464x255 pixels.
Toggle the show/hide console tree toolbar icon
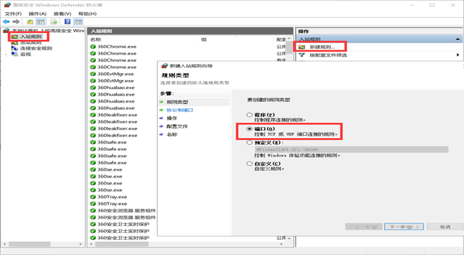point(41,21)
